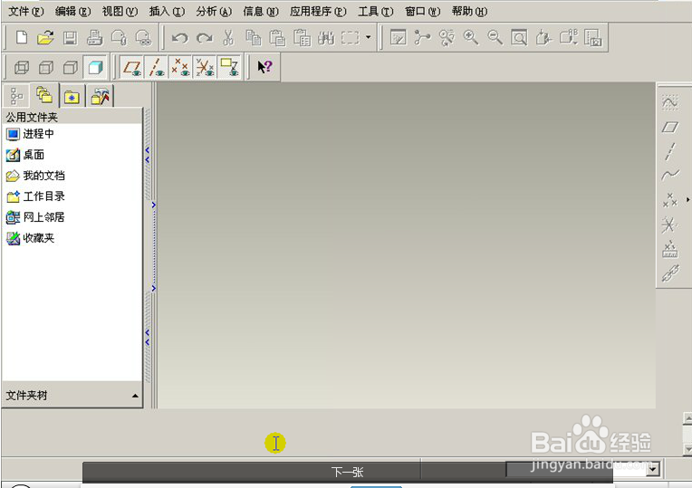Select hidden line display mode

46,68
